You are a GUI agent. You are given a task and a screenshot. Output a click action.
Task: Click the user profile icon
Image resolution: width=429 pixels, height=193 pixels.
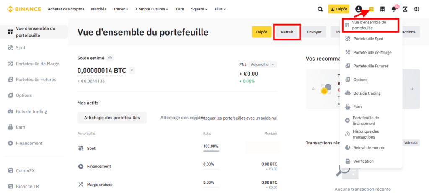pos(359,9)
